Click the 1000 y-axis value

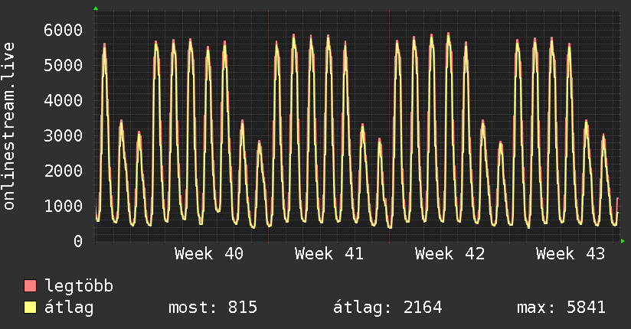pyautogui.click(x=64, y=206)
